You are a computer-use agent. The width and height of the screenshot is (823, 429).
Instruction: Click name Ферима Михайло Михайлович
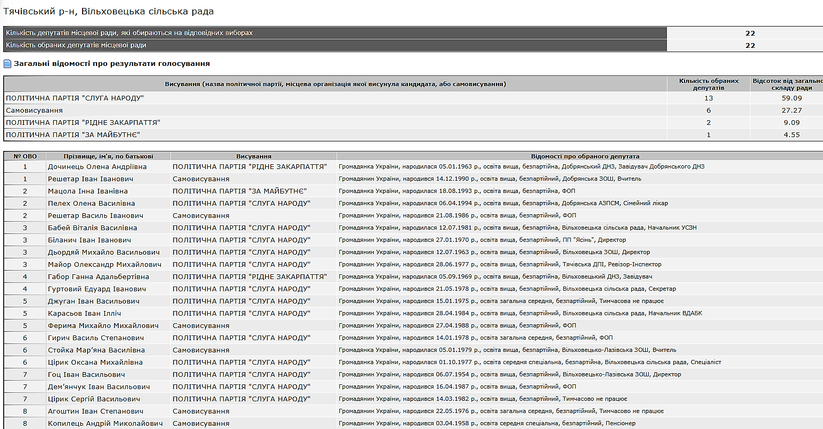(x=103, y=325)
